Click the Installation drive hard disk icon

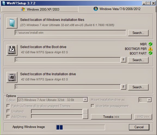[12, 77]
